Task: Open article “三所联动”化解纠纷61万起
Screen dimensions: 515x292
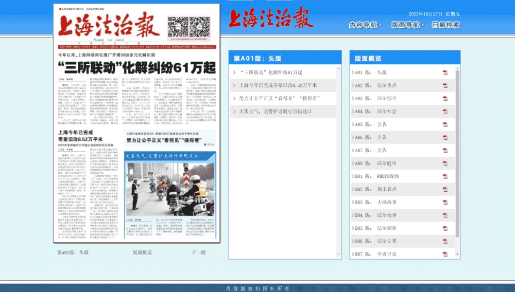Action: click(271, 72)
